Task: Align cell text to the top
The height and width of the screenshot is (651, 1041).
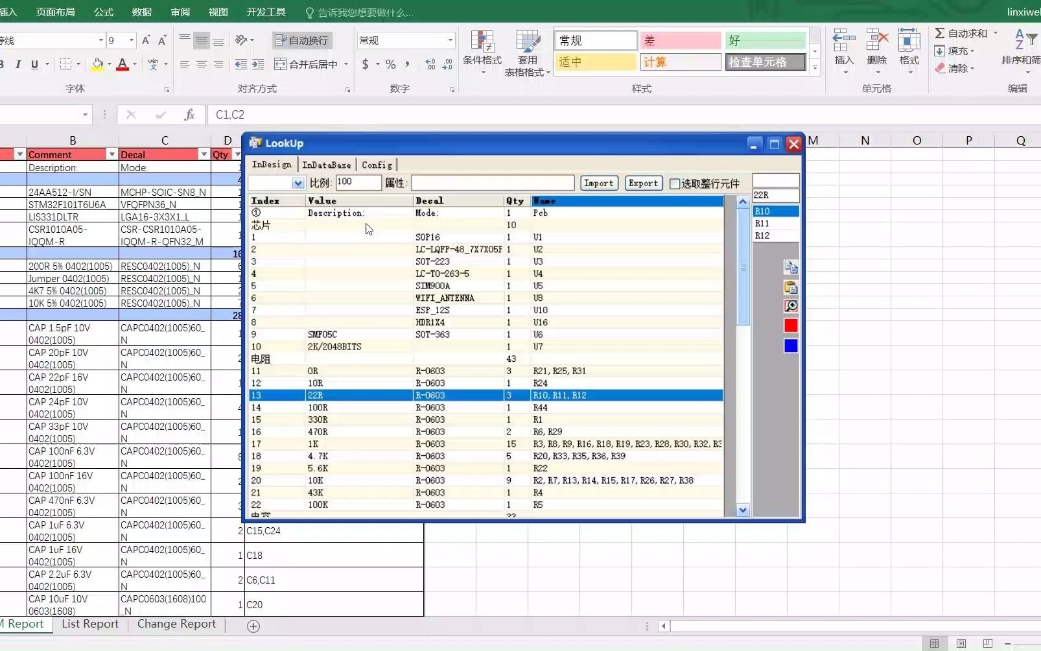Action: point(185,40)
